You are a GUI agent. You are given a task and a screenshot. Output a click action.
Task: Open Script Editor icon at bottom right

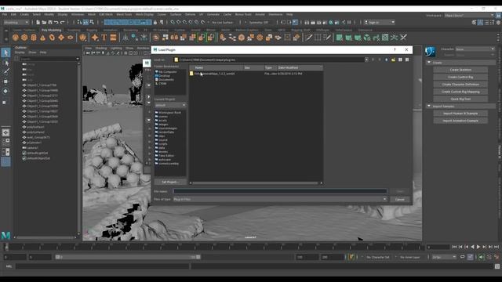(497, 266)
